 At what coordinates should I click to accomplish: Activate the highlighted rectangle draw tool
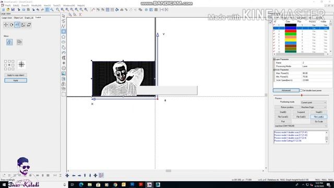[64, 31]
